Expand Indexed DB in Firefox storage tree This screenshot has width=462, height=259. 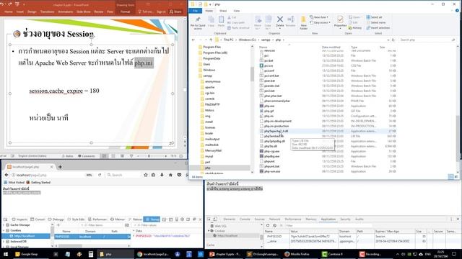tap(4, 242)
